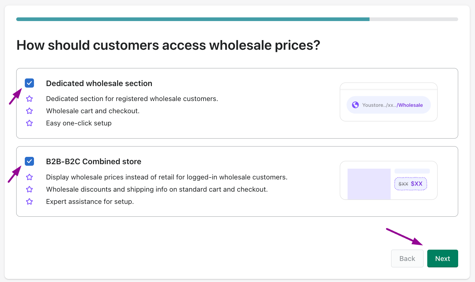
Task: Click star icon next to Wholesale discounts and shipping
Action: [x=29, y=189]
